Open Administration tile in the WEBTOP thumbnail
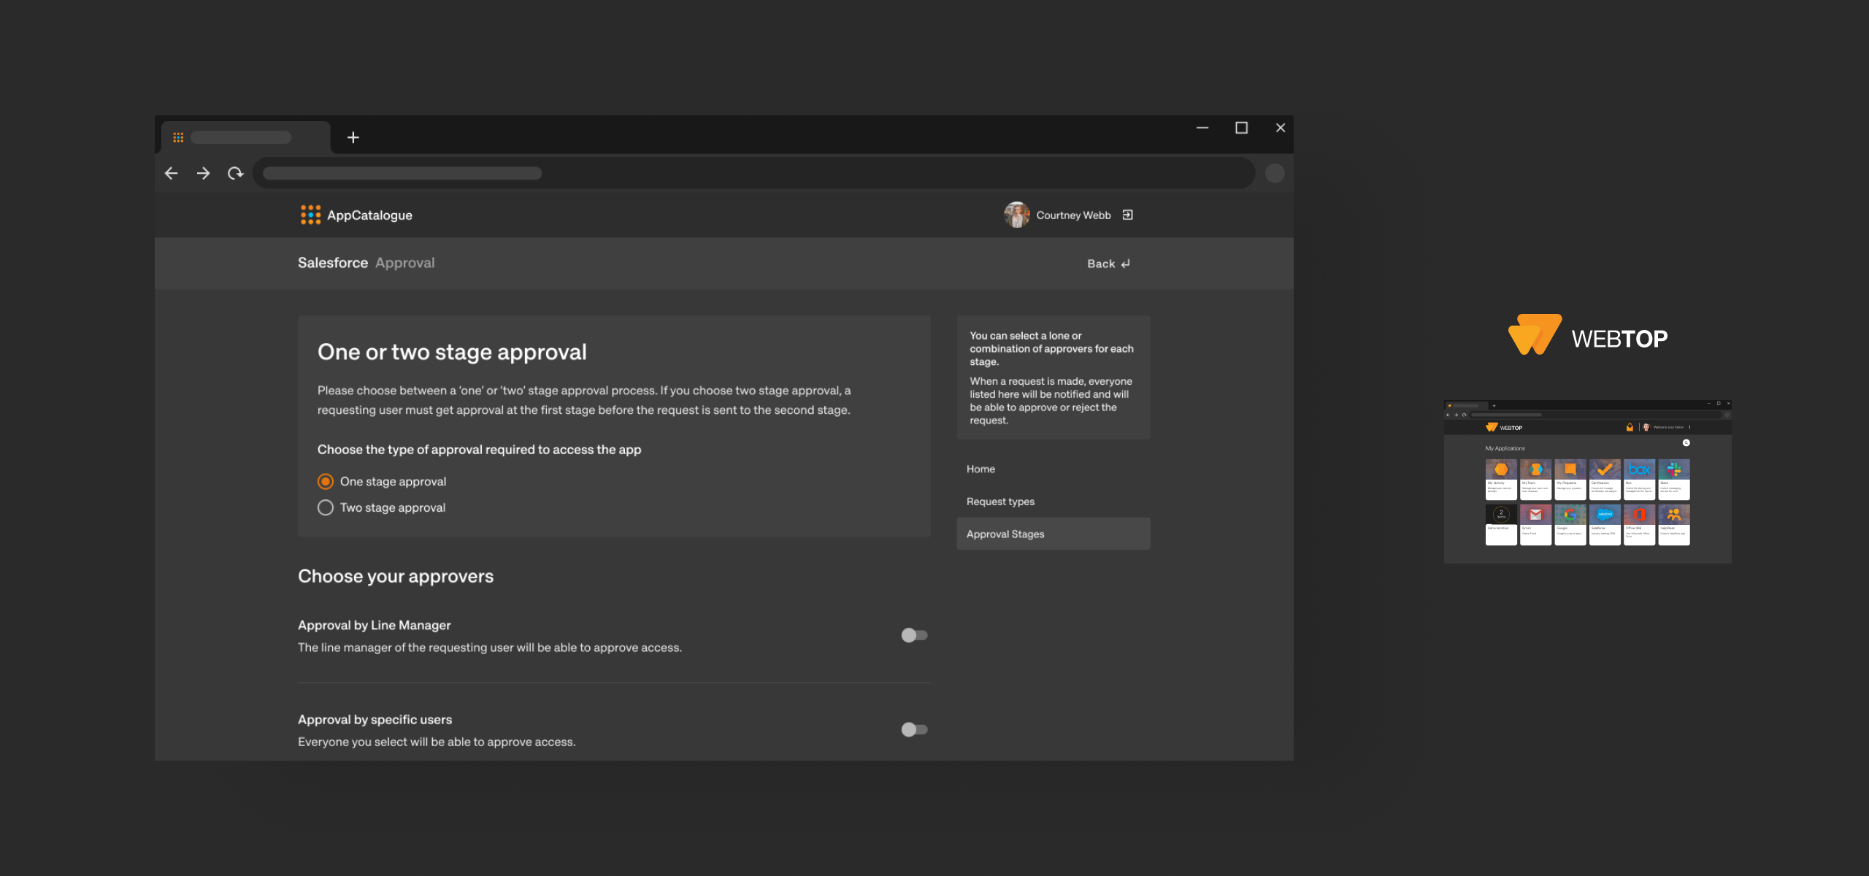 tap(1501, 525)
